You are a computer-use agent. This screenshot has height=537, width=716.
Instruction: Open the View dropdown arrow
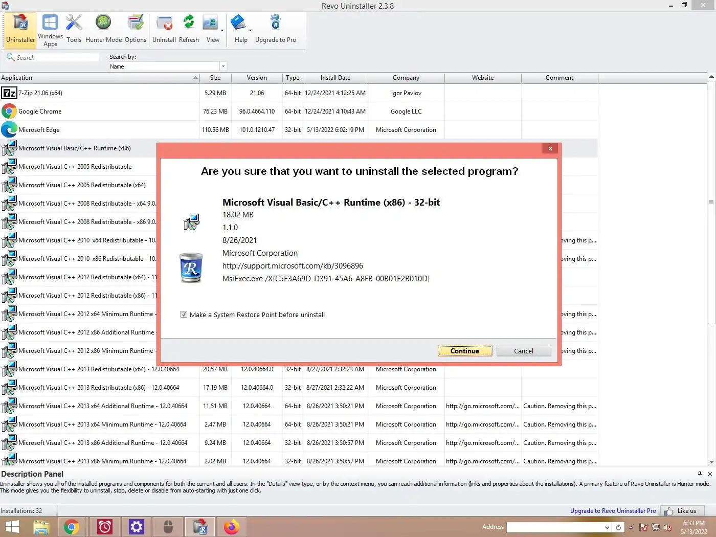coord(222,30)
